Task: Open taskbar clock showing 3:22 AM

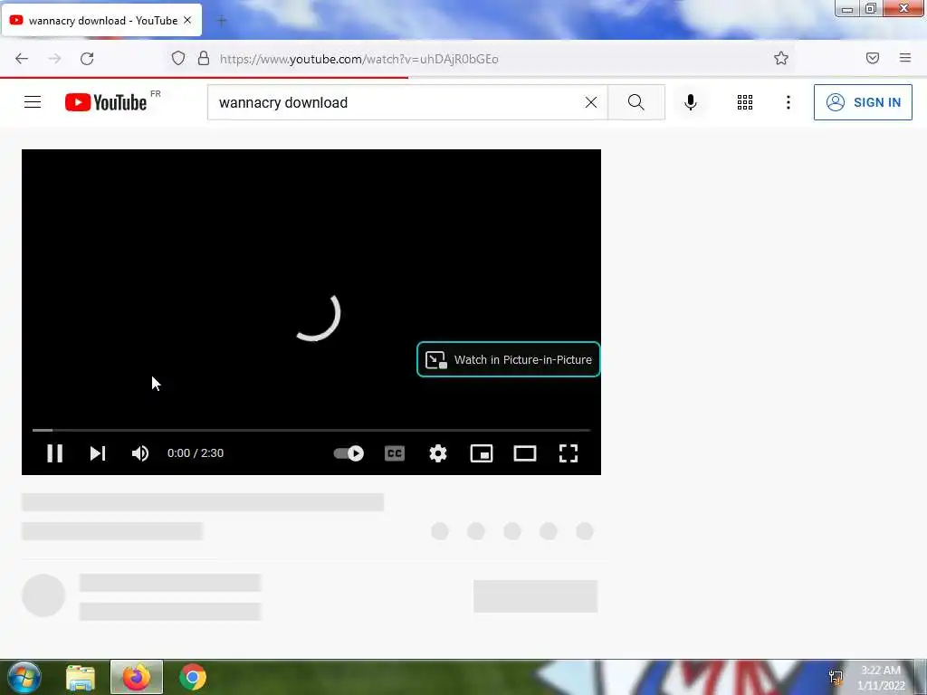Action: (x=881, y=677)
